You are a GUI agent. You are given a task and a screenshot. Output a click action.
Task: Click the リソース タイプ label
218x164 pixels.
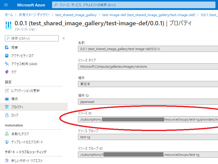tap(87, 60)
